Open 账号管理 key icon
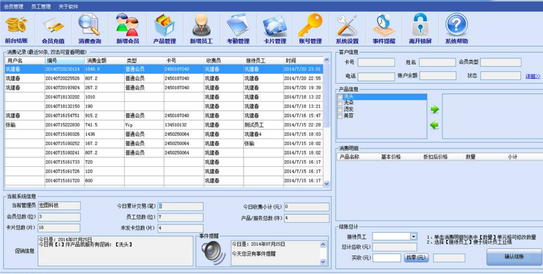Viewport: 543px width, 274px height. 310,29
